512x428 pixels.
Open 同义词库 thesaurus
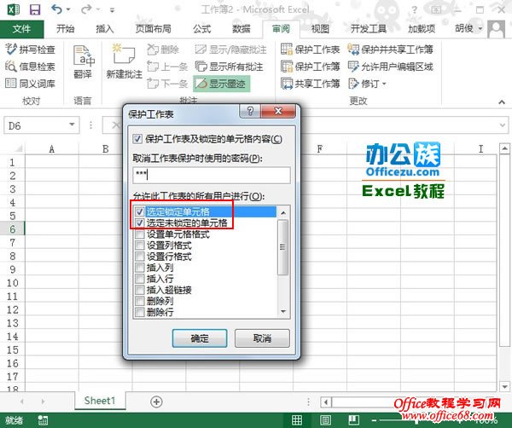coord(30,84)
